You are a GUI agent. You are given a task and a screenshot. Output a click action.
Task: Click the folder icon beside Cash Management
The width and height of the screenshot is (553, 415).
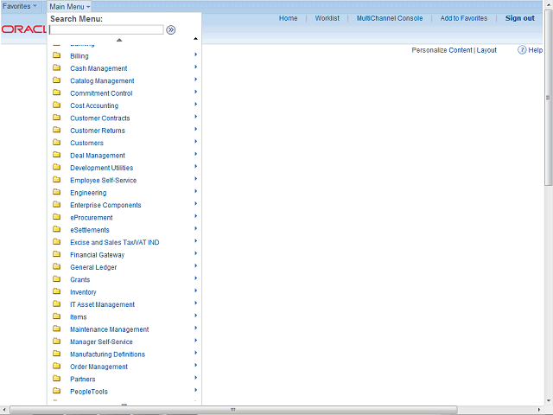click(56, 67)
